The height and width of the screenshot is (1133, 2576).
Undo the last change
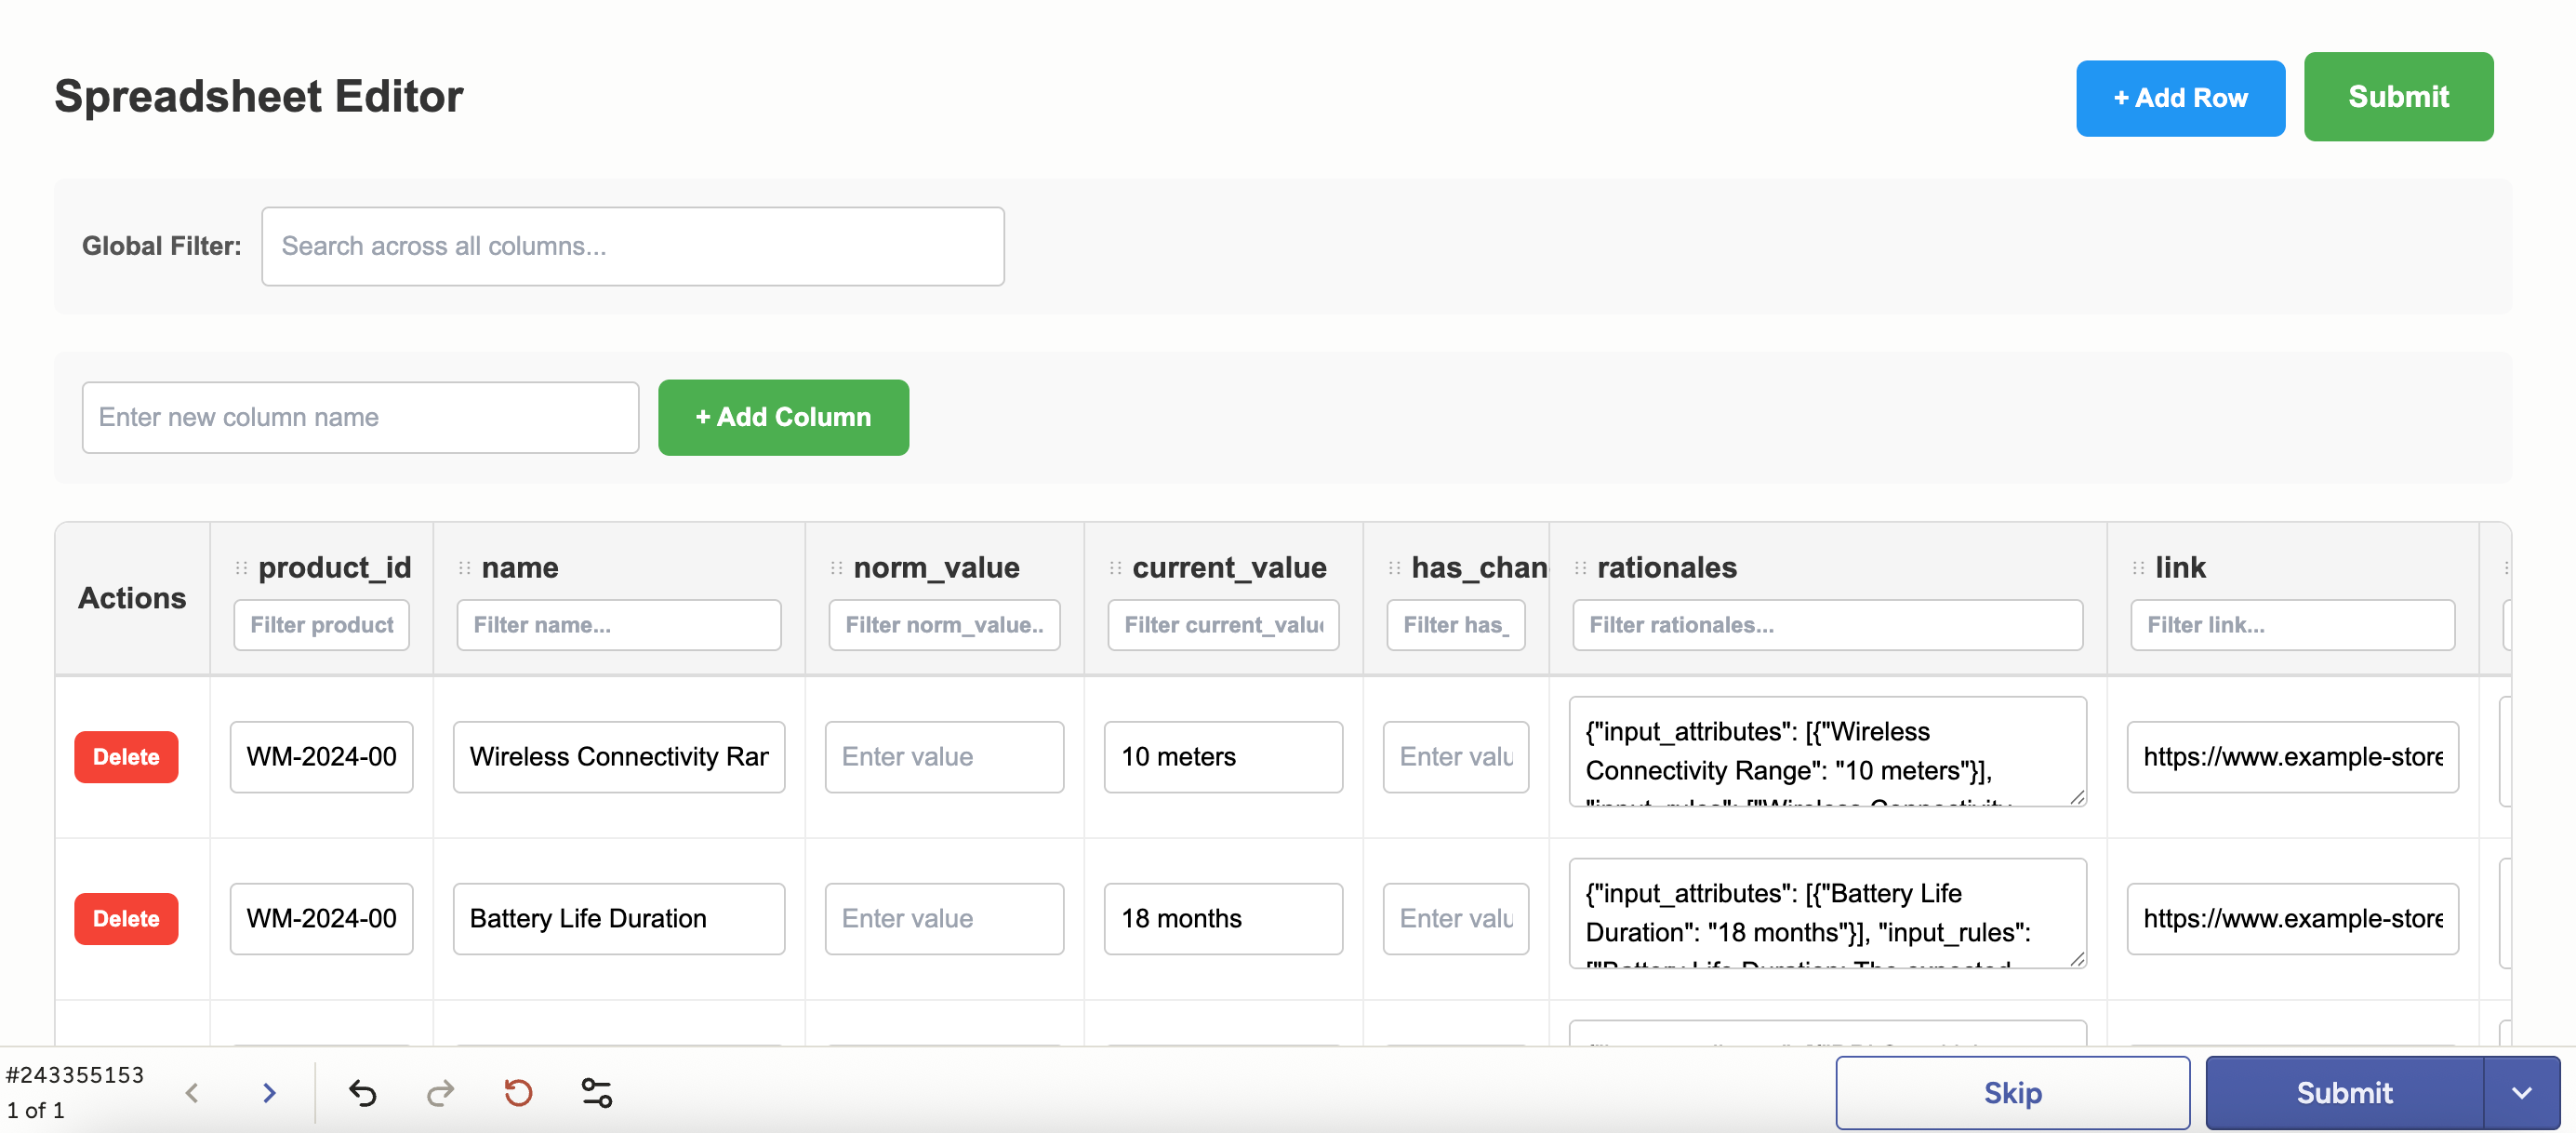[362, 1092]
